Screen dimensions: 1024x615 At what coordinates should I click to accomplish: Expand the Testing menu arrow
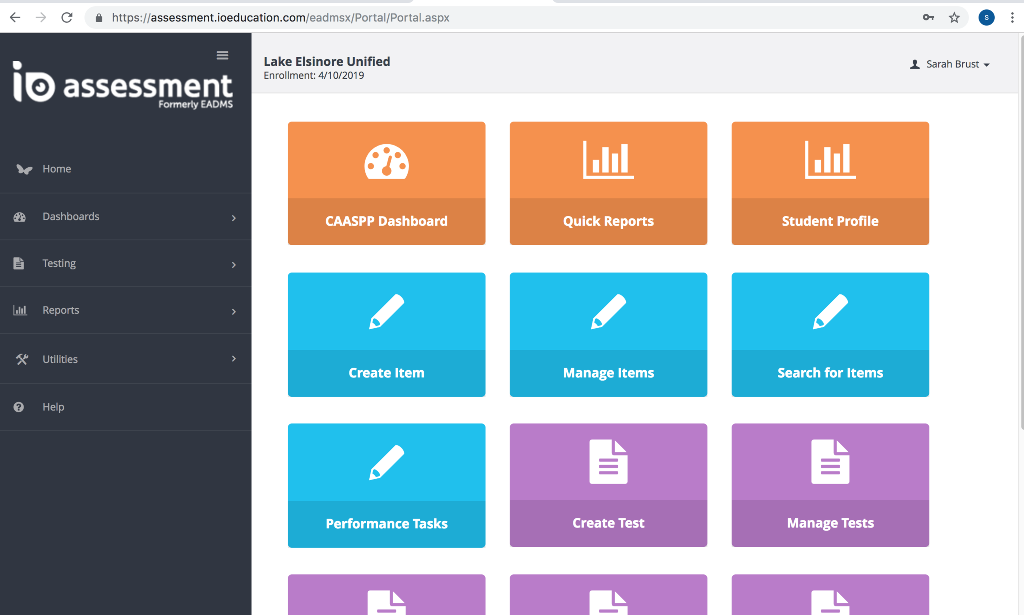click(234, 265)
